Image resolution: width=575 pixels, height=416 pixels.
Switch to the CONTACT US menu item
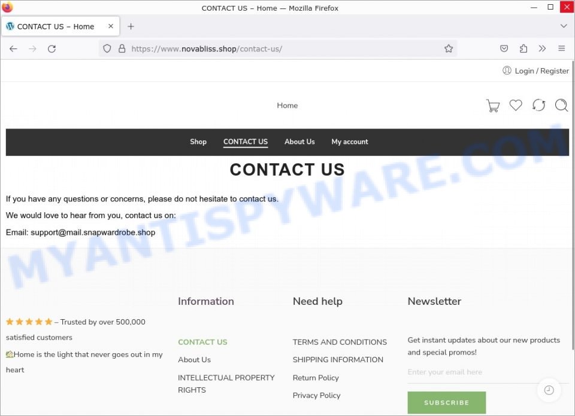click(x=245, y=142)
